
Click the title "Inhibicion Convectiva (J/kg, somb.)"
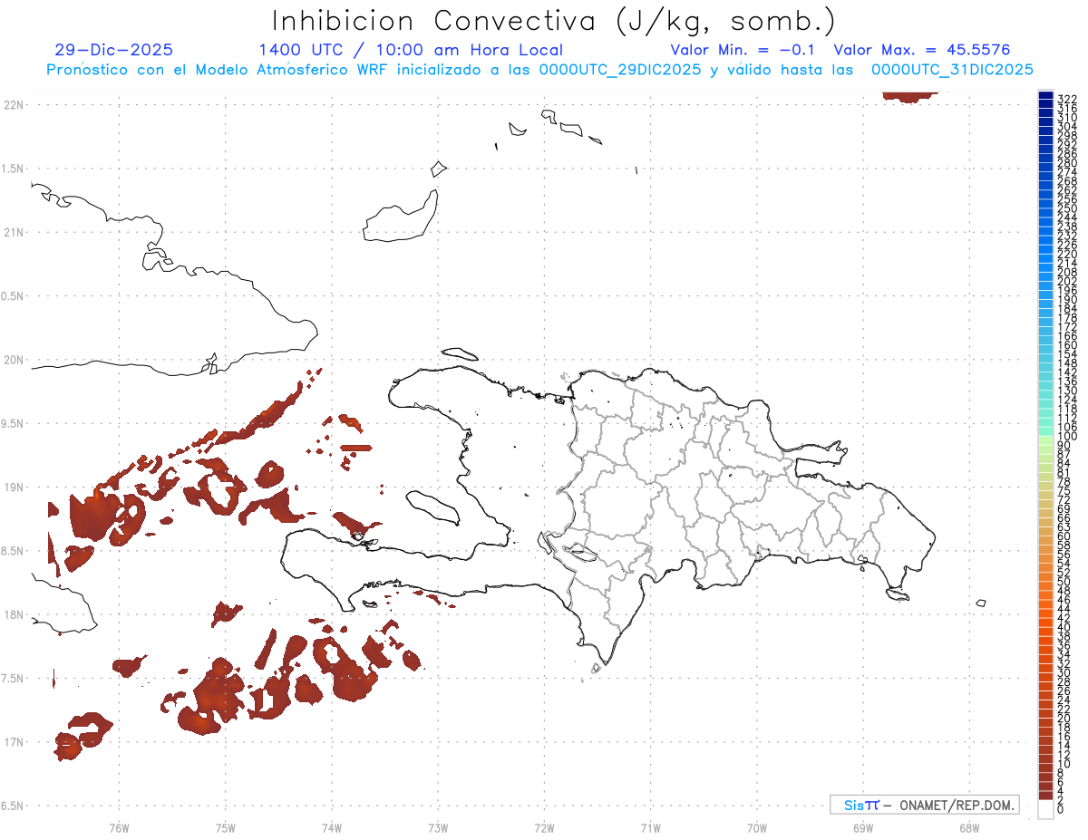click(553, 20)
